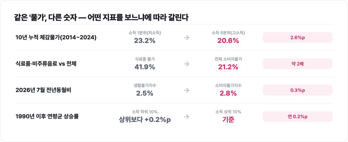Click the 21.2% 전체 소비자물가 value
The height and width of the screenshot is (142, 348).
(x=228, y=67)
